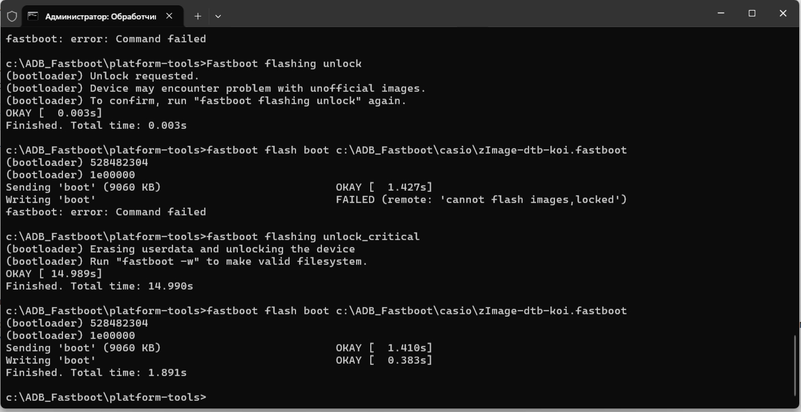Viewport: 801px width, 412px height.
Task: Click the "Finished. Total time: 1.891s" line
Action: tap(97, 373)
